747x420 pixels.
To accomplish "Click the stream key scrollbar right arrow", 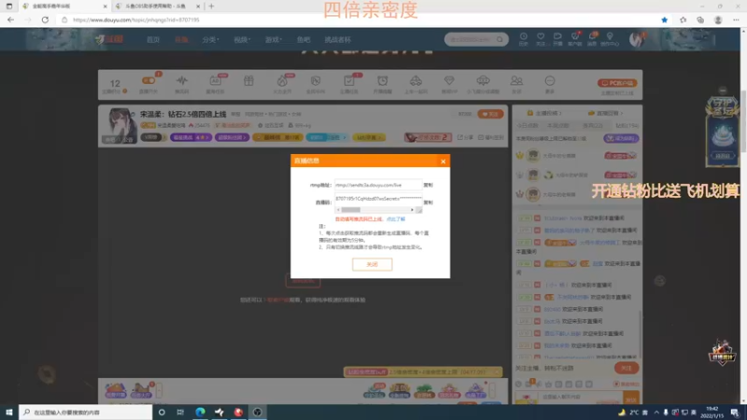I will point(412,210).
